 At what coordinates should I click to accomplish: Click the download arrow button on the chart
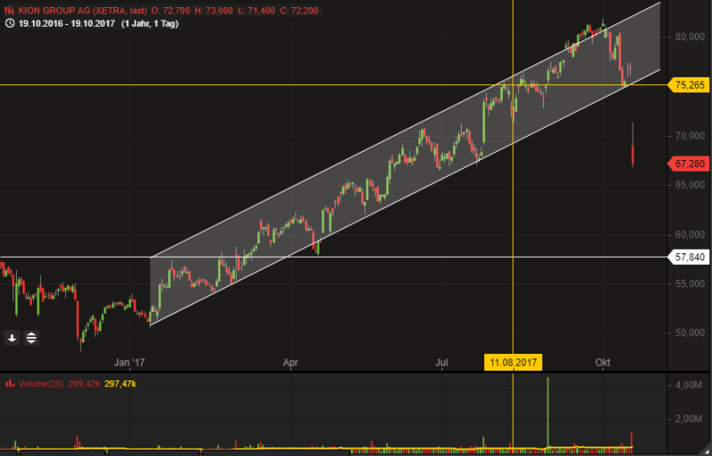(x=12, y=338)
